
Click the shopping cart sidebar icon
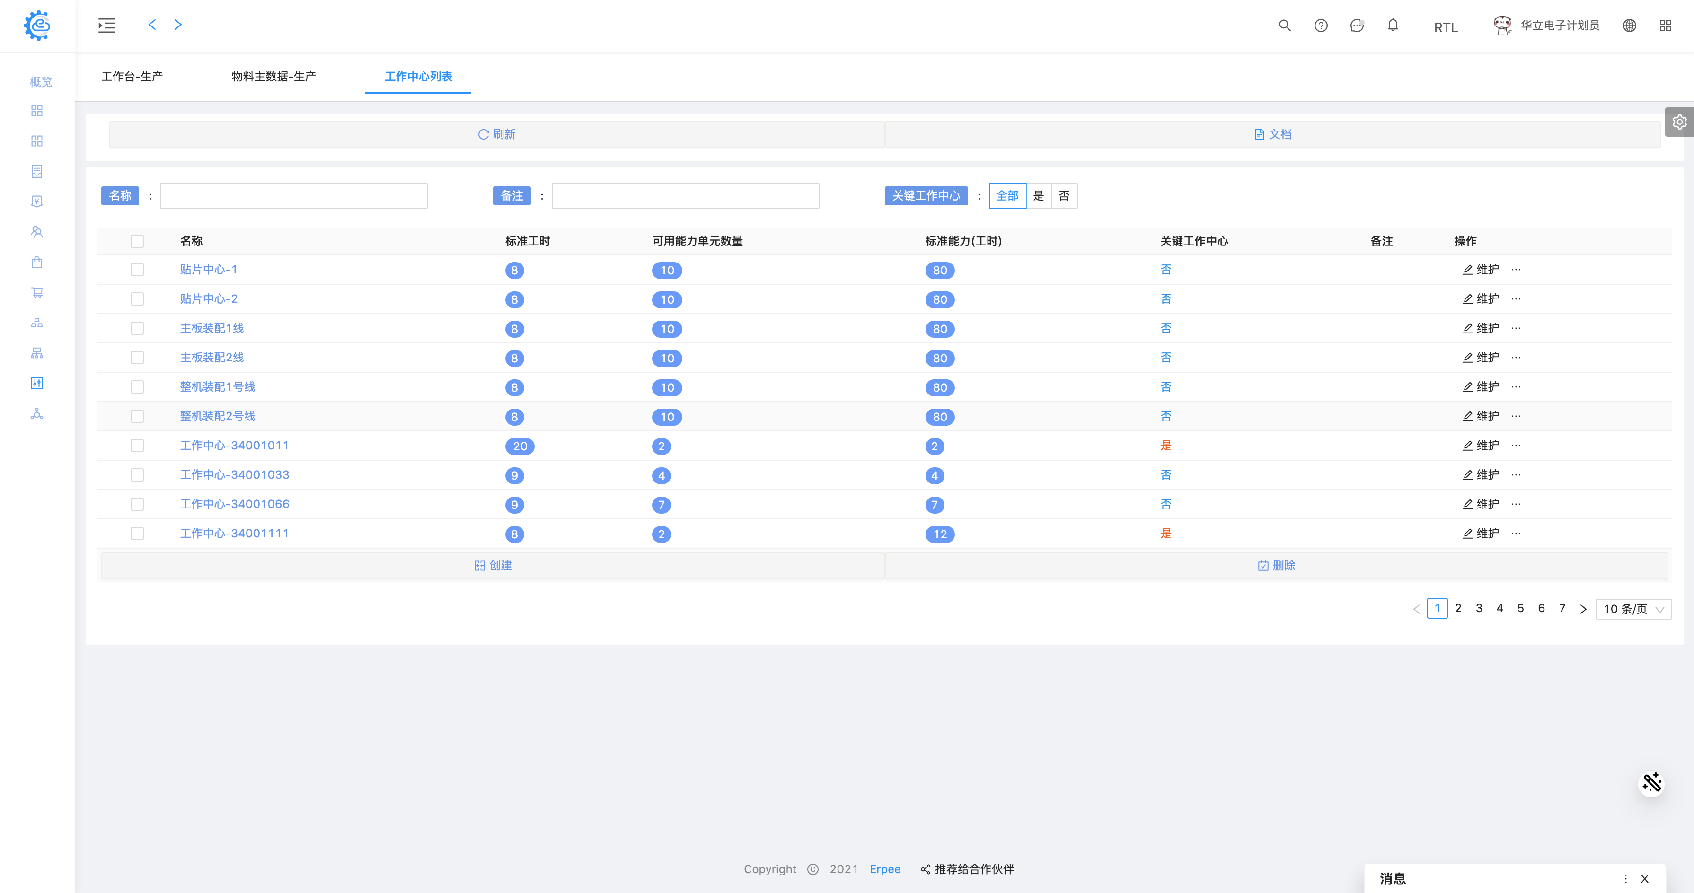tap(37, 292)
